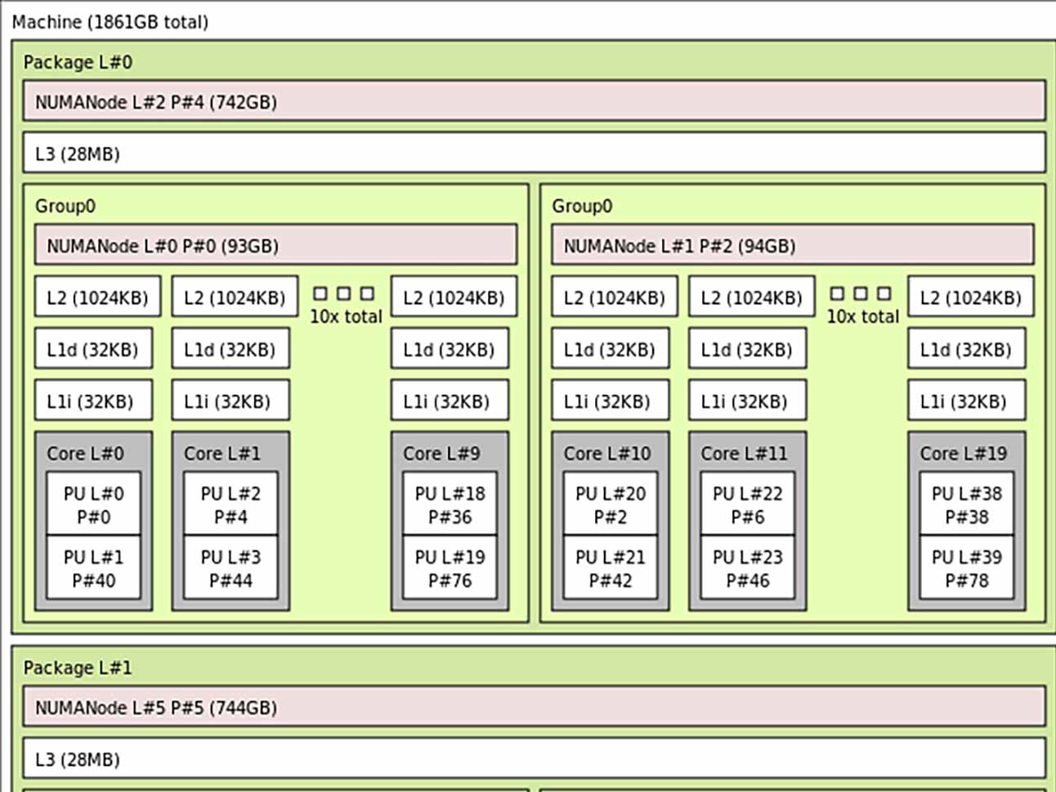
Task: Click L1d (32KB) above Core L#11
Action: (748, 349)
